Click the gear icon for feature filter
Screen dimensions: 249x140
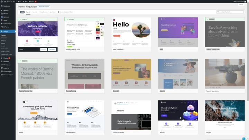(x=58, y=12)
